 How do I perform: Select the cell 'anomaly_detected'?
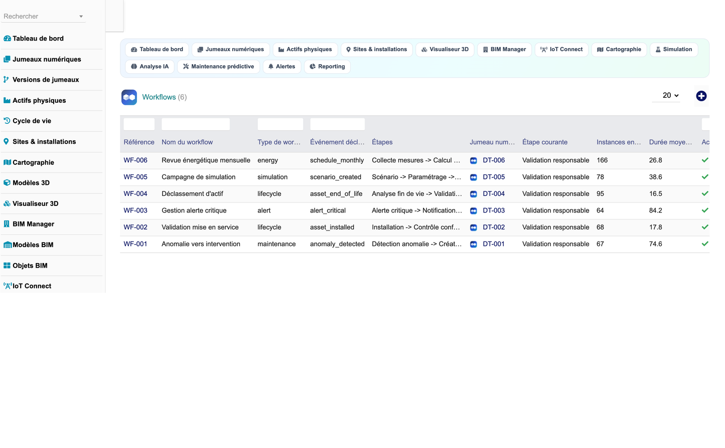pos(337,244)
